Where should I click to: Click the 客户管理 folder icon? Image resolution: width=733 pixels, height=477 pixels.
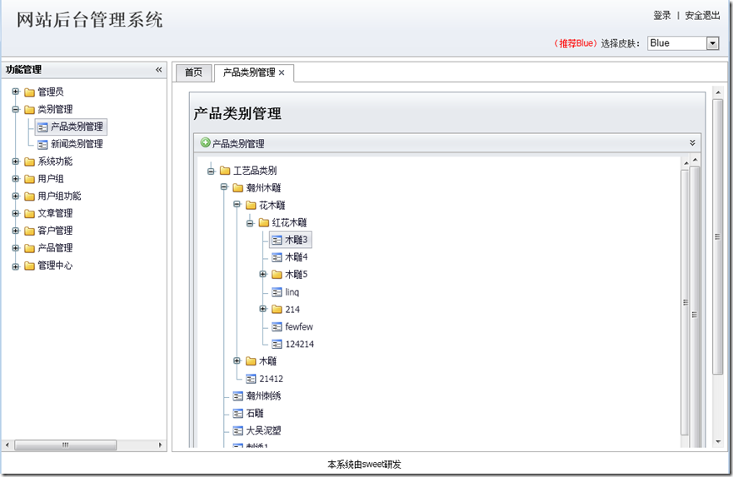click(x=29, y=231)
